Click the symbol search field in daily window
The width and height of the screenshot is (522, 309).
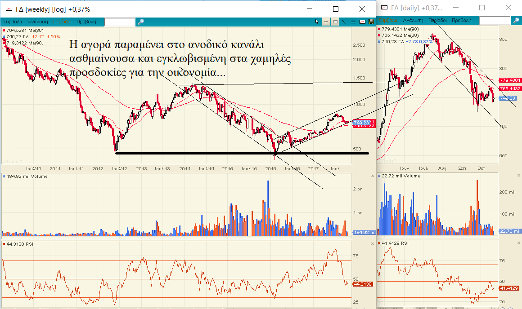point(495,21)
